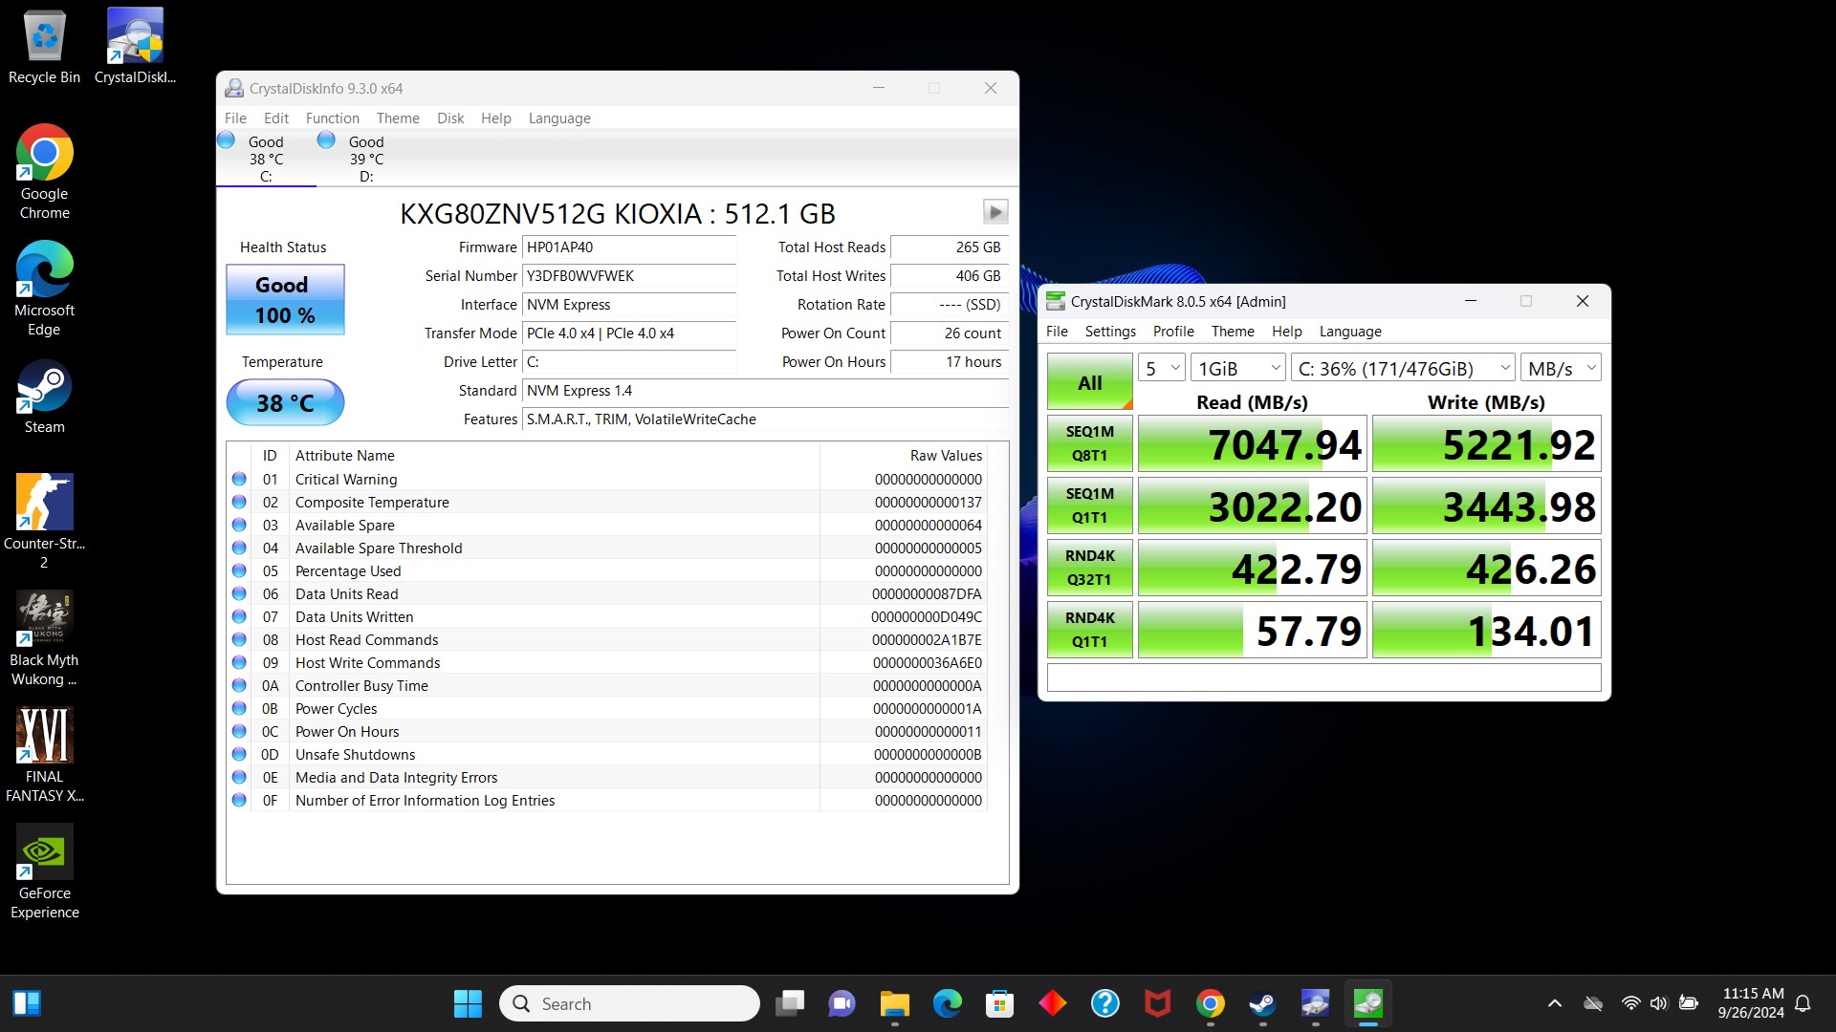
Task: Open the Wi-Fi network tray icon
Action: pos(1630,1003)
